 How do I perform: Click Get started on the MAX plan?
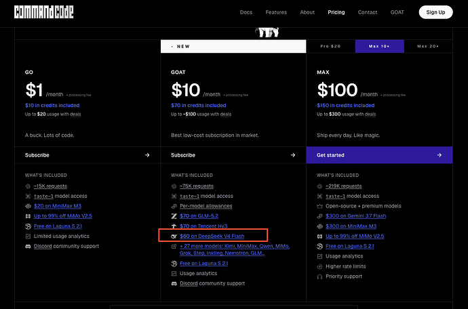tap(379, 155)
